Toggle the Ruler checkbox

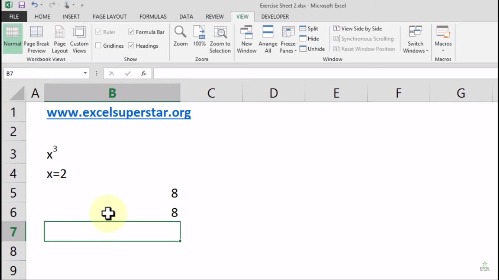click(x=98, y=32)
